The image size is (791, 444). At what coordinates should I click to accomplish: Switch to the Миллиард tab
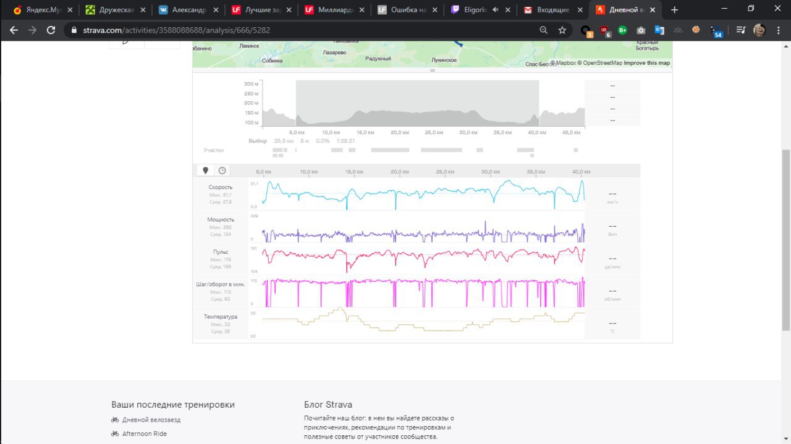[x=333, y=10]
